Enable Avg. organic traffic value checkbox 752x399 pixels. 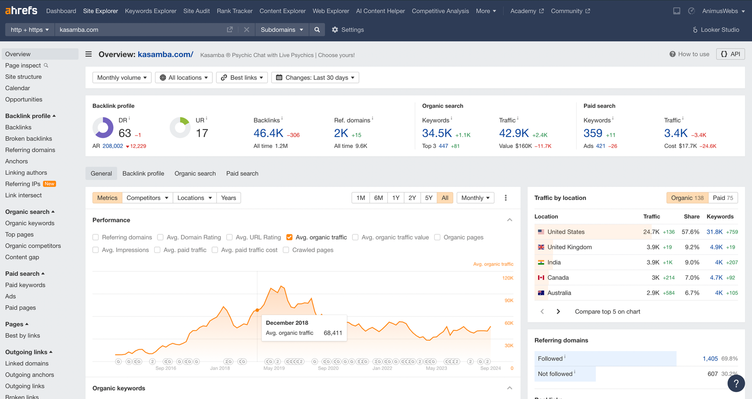pos(355,237)
